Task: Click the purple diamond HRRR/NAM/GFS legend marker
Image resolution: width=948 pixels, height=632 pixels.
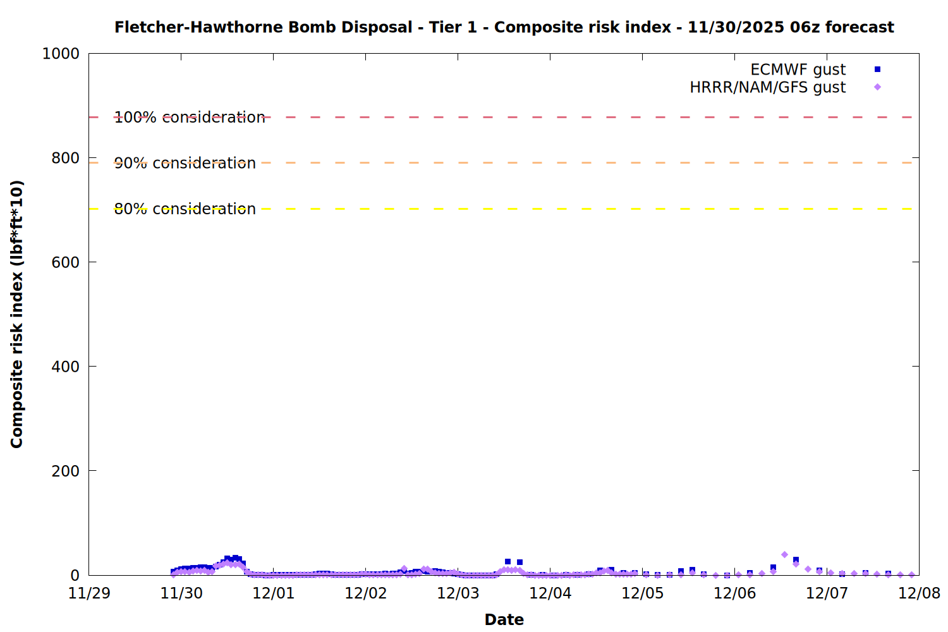Action: (x=877, y=87)
